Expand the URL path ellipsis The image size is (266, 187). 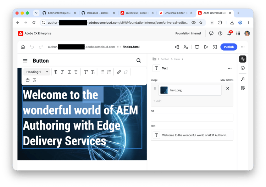(119, 47)
